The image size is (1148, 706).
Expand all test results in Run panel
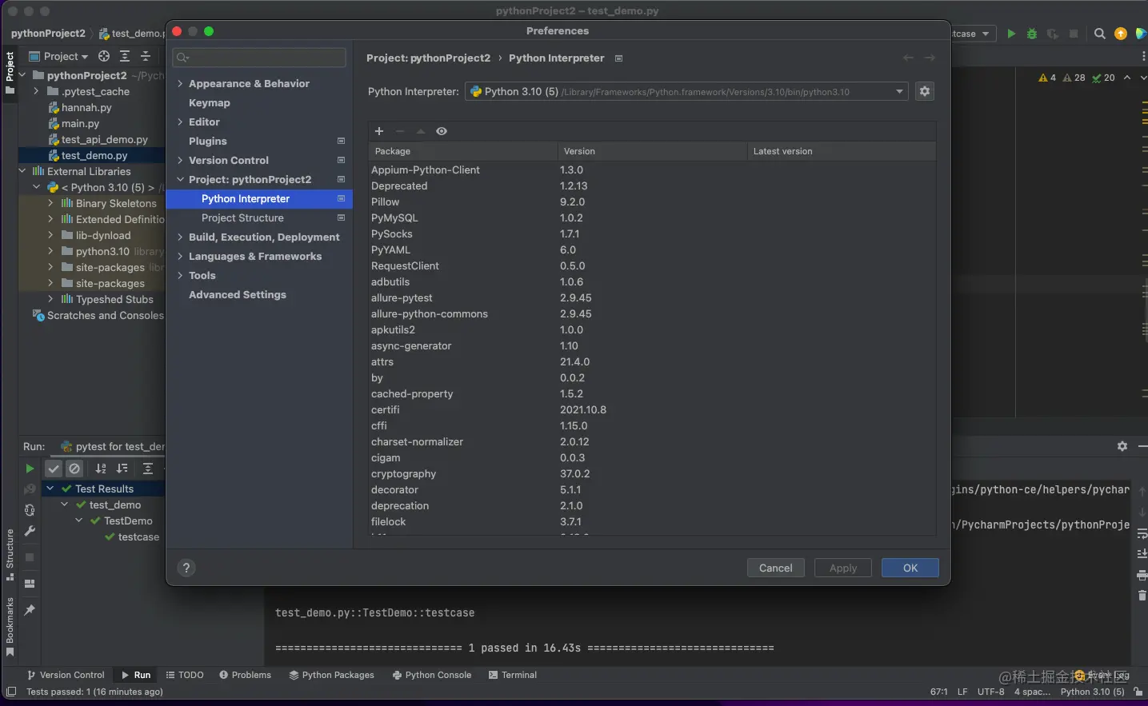tap(148, 469)
